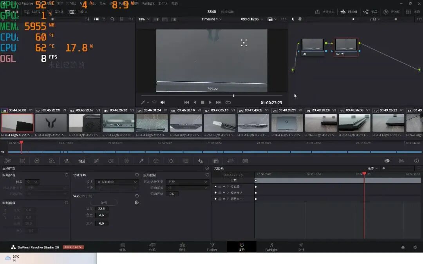Image resolution: width=423 pixels, height=264 pixels.
Task: Select the viewer pointer tool
Action: click(293, 19)
